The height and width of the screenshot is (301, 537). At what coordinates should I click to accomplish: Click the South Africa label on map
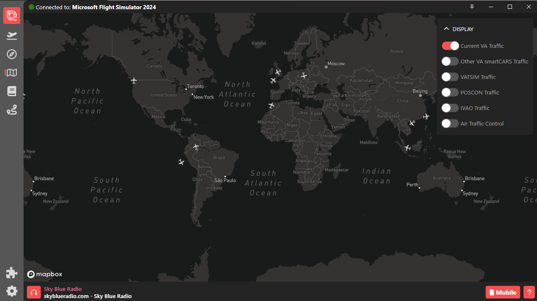(310, 181)
